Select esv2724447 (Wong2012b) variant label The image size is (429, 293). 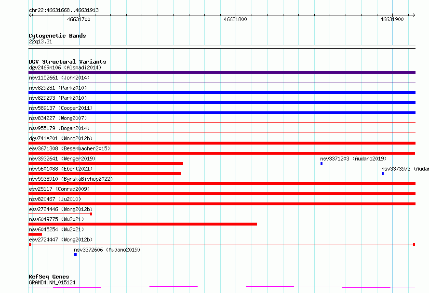(x=61, y=240)
